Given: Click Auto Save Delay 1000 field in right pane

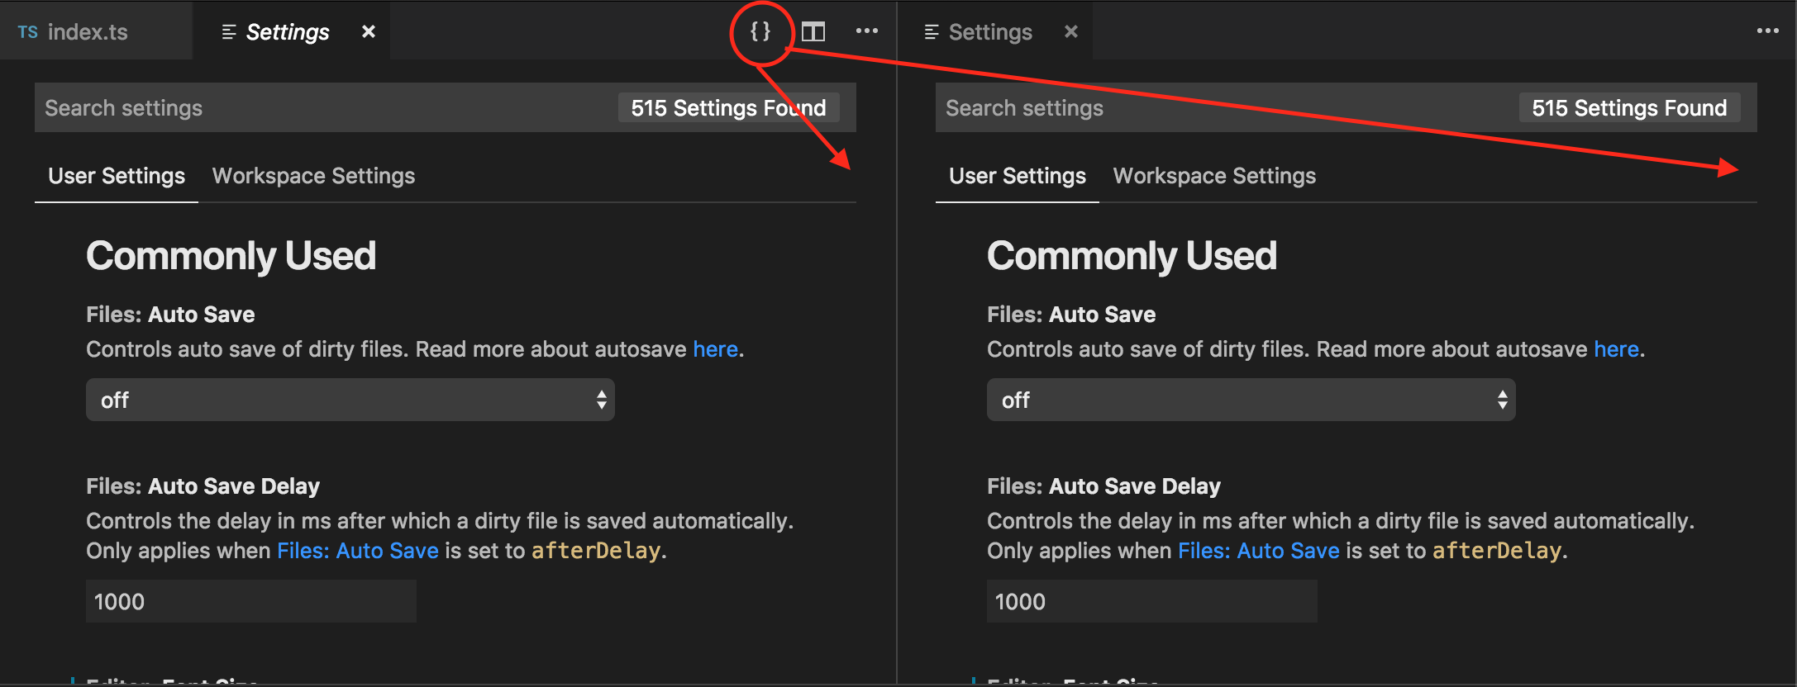Looking at the screenshot, I should coord(1152,601).
